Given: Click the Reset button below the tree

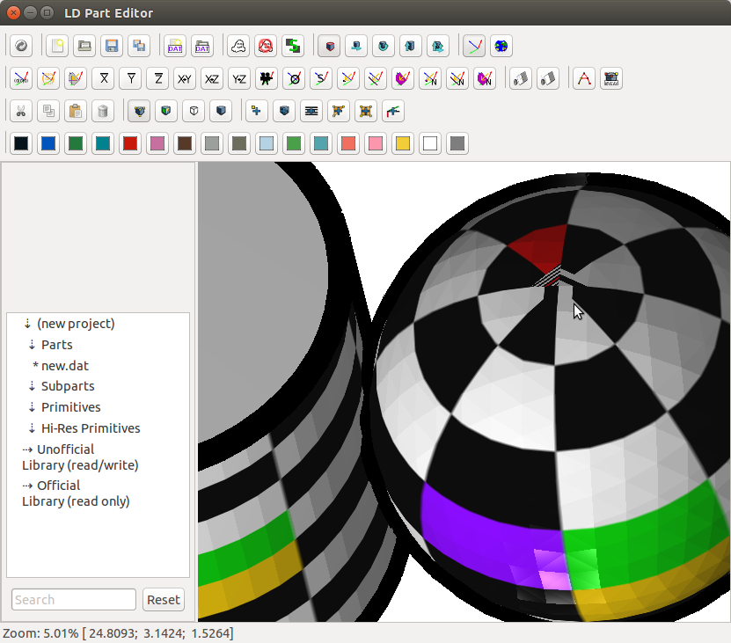Looking at the screenshot, I should coord(163,599).
